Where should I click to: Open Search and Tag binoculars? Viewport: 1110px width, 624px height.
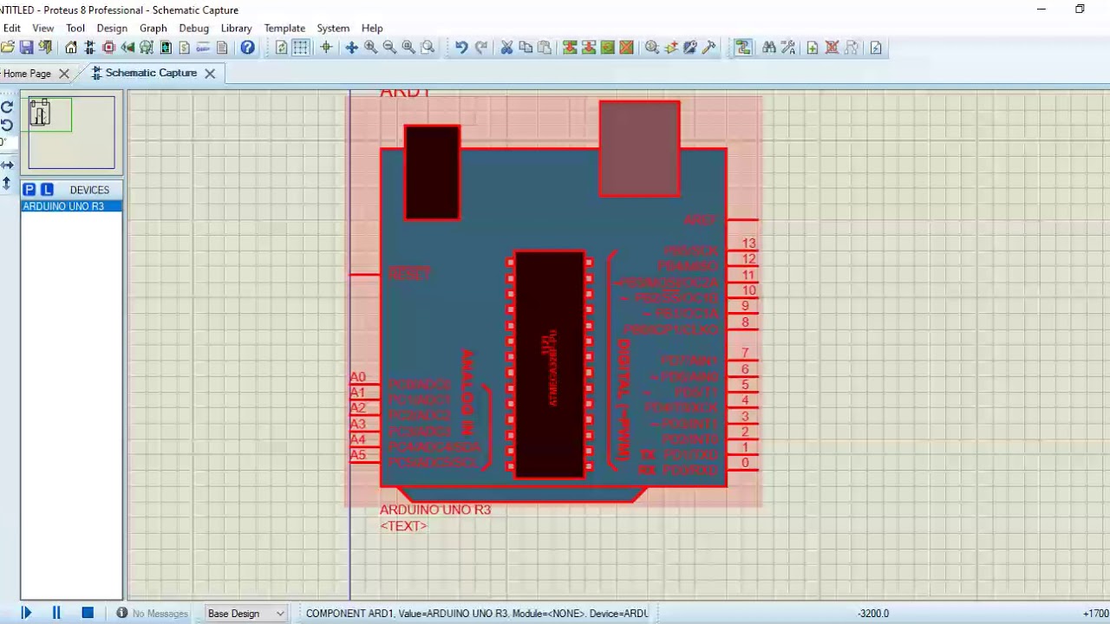(x=769, y=48)
